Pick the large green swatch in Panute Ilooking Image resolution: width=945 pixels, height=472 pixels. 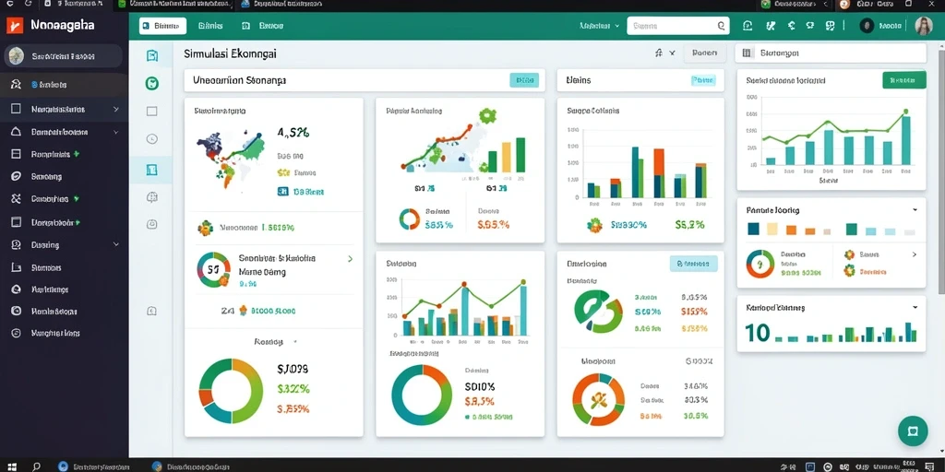click(x=852, y=230)
